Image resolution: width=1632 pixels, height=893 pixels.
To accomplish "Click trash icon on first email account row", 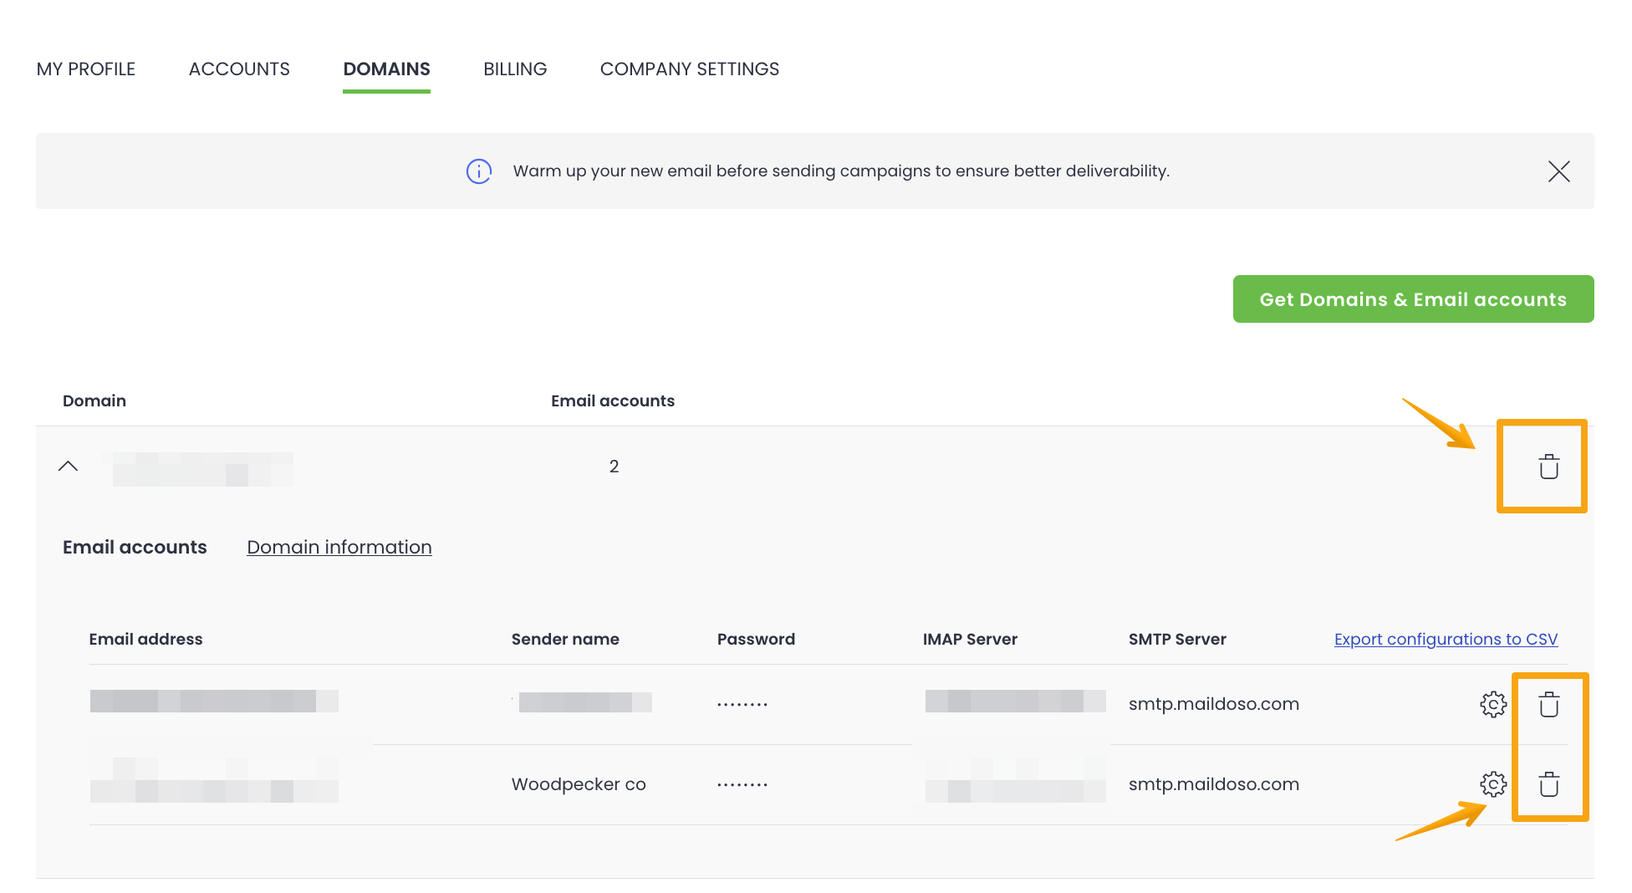I will pyautogui.click(x=1548, y=704).
